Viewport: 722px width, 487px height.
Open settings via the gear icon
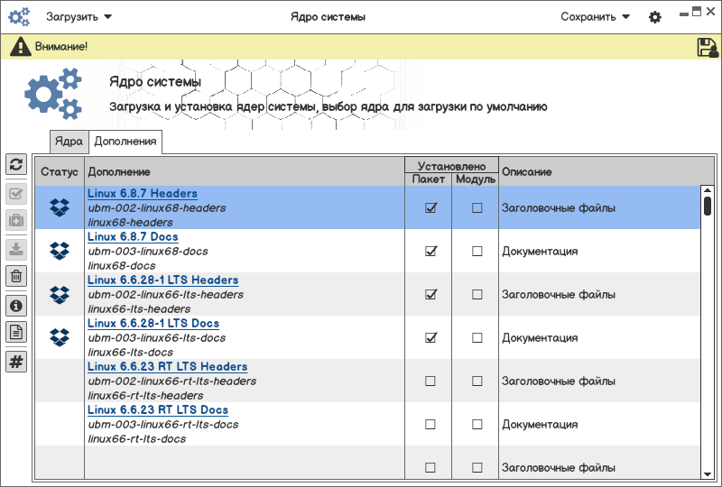point(655,17)
